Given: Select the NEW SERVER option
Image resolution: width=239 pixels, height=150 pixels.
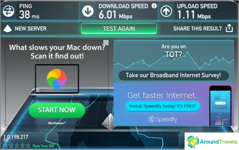Looking at the screenshot, I should pos(31,28).
